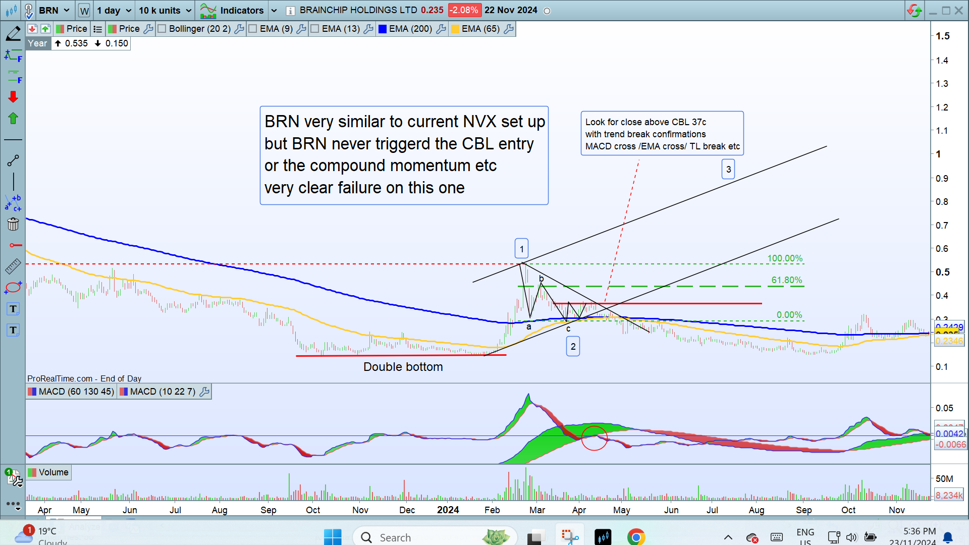Select the ruler measurement tool

[x=13, y=266]
